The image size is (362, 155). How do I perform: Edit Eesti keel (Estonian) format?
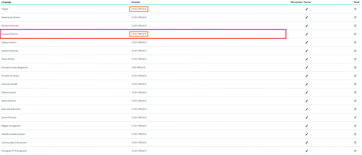(x=307, y=109)
